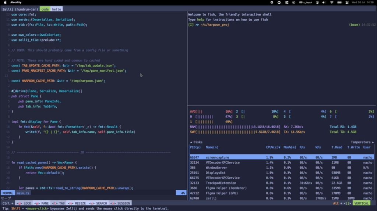Click the screen recording indicator icon
The image size is (377, 211).
(x=272, y=3)
